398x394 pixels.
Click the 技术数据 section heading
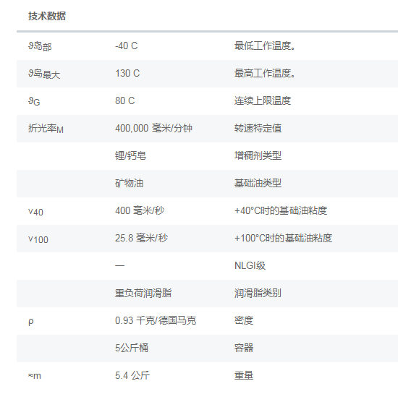[x=47, y=16]
